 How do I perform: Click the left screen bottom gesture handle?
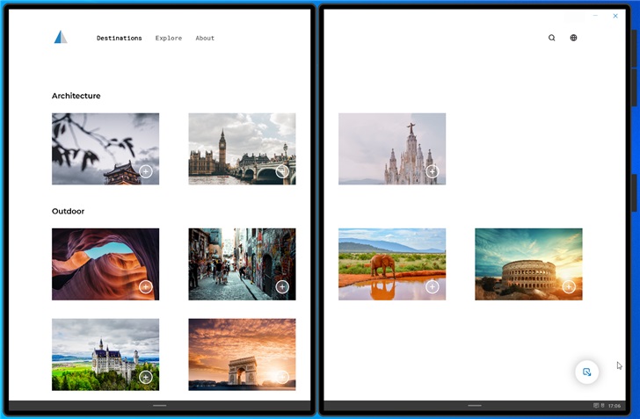pos(159,406)
